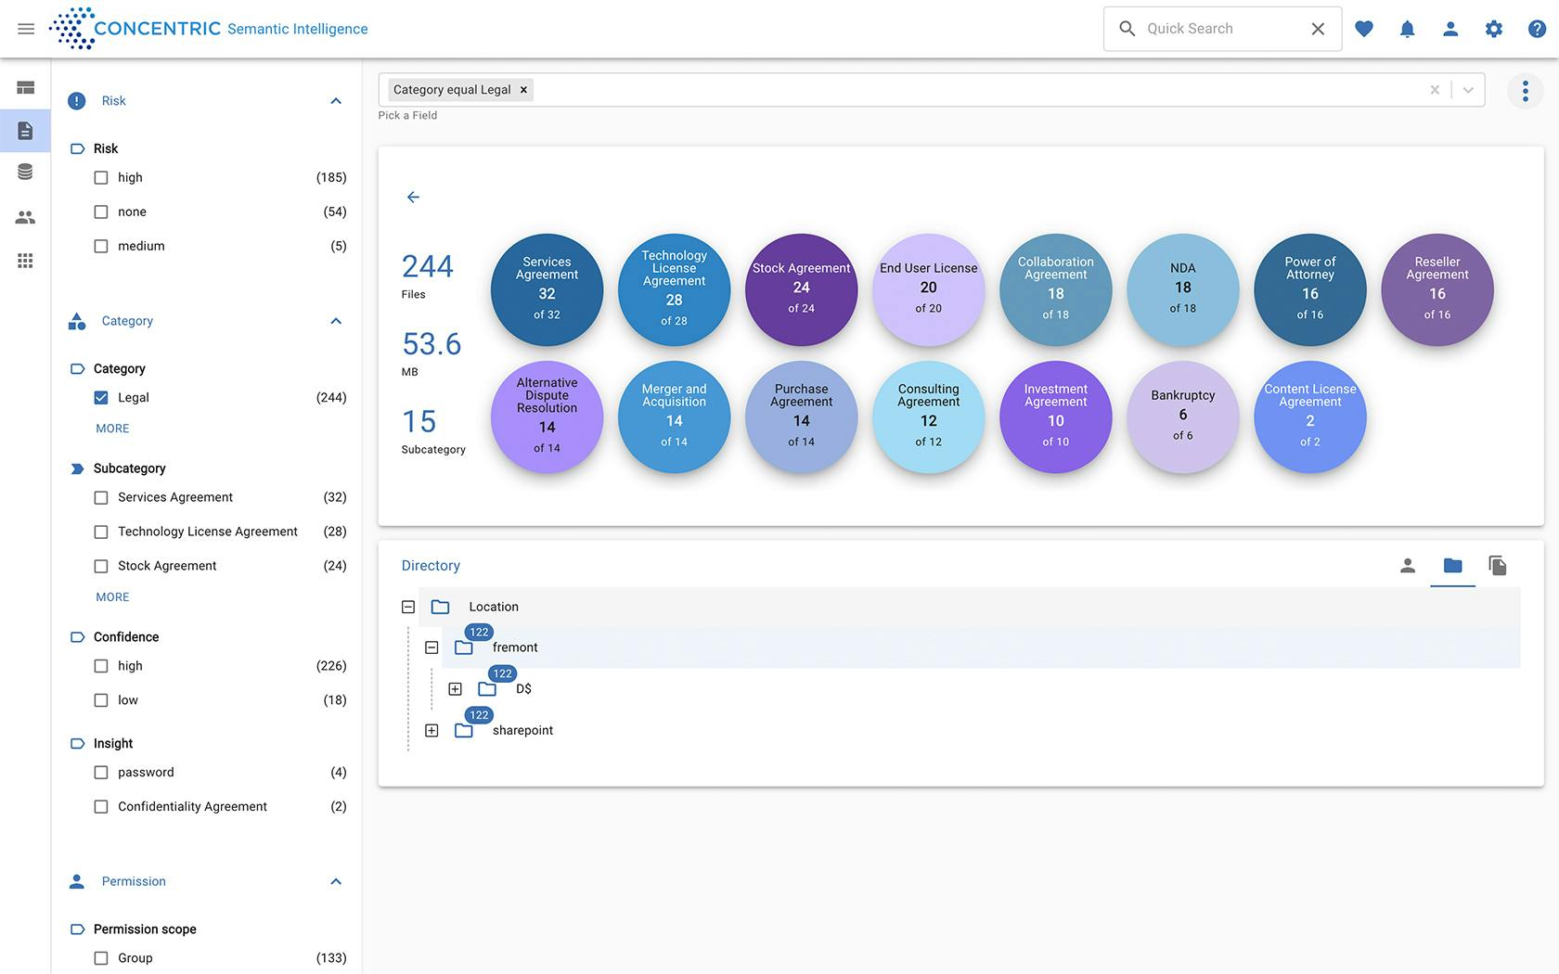Click MORE under Subcategory list

112,597
